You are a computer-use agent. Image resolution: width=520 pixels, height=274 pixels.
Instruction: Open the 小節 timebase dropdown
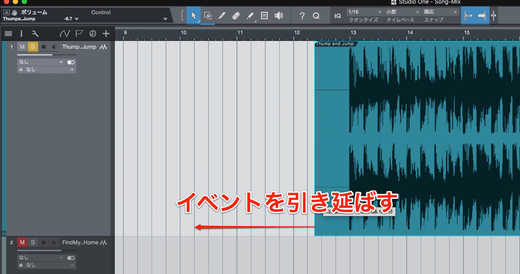[403, 12]
